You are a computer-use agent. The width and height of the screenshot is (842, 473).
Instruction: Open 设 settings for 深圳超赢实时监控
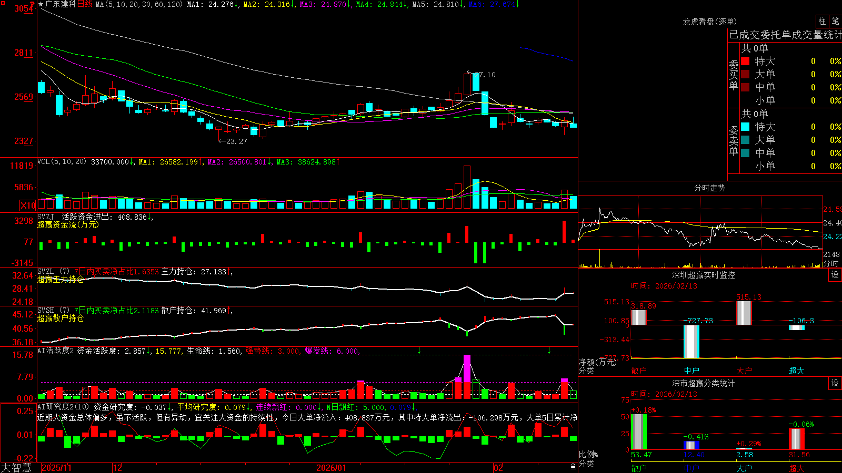point(835,275)
